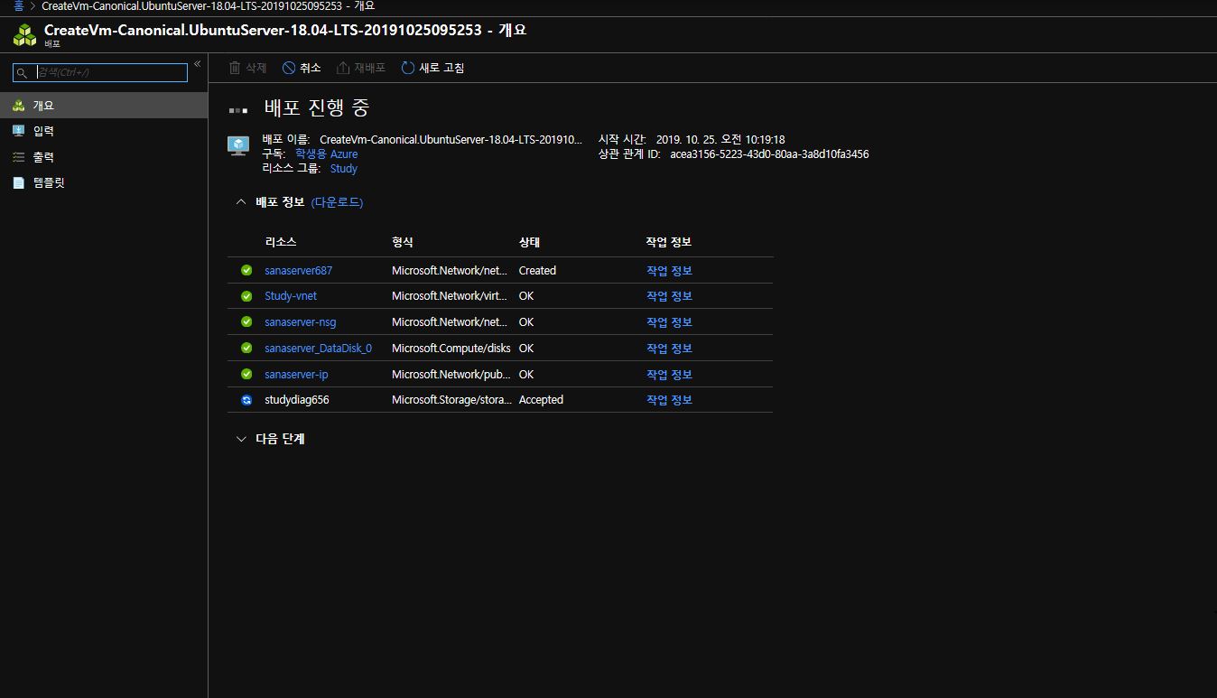Screen dimensions: 1217x698
Task: Click the virtual machine monitor icon
Action: [238, 146]
